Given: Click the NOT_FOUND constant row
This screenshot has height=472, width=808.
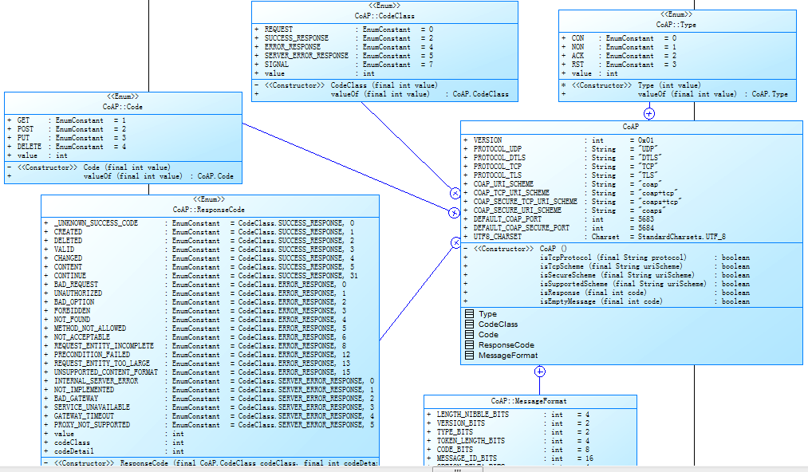Looking at the screenshot, I should tap(195, 320).
